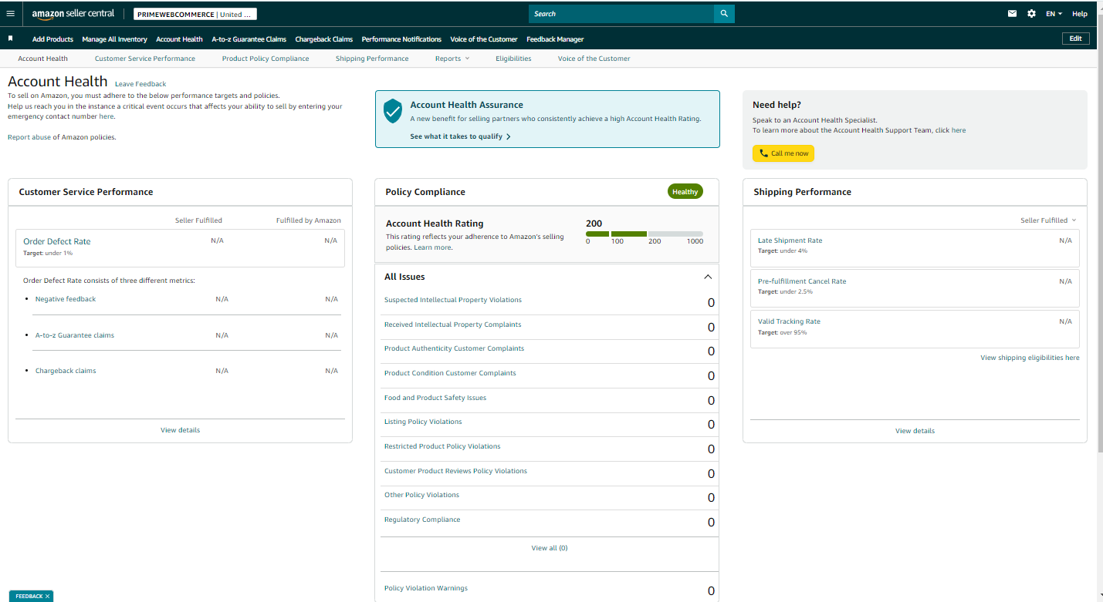Screen dimensions: 1103x602
Task: Open the Late Shipment Rate metric
Action: pyautogui.click(x=790, y=240)
